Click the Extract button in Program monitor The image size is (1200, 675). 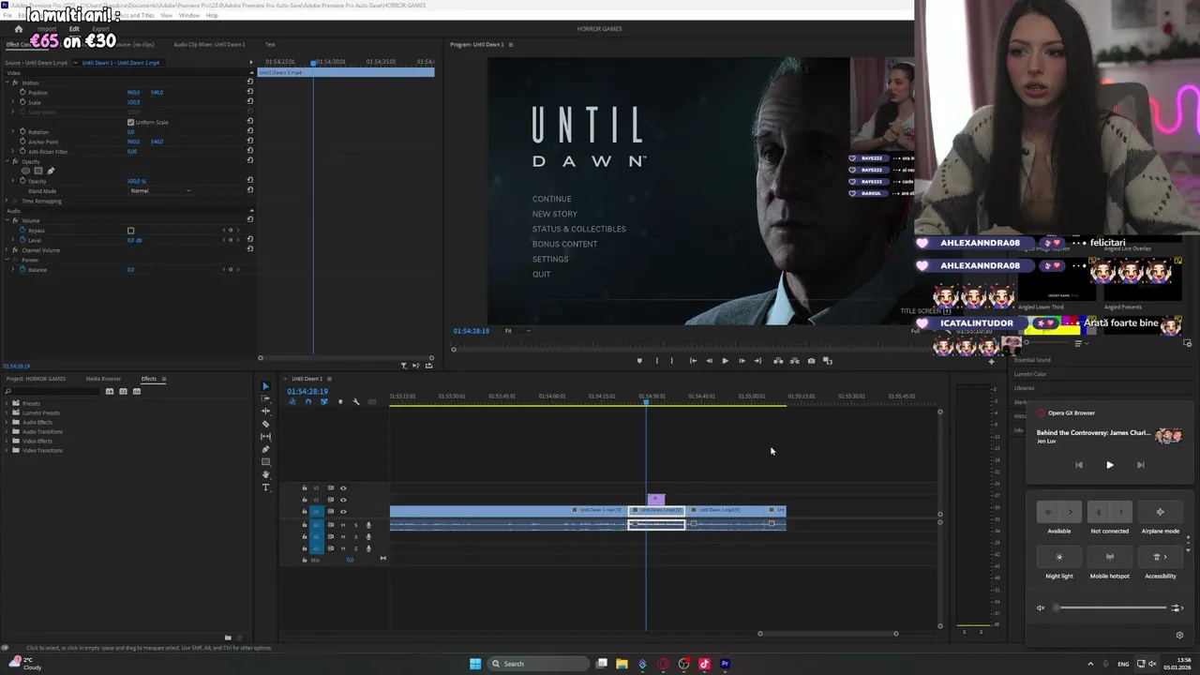(x=794, y=361)
